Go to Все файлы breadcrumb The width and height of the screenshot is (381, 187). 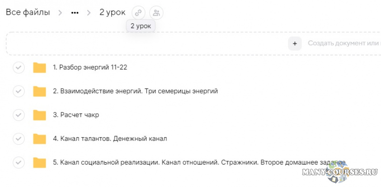pos(28,12)
